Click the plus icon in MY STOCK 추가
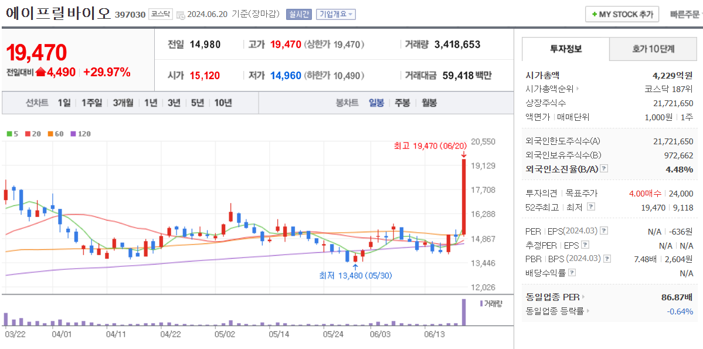This screenshot has width=703, height=349. click(595, 14)
